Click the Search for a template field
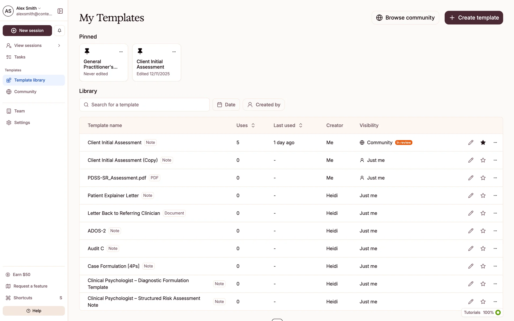The height and width of the screenshot is (321, 514). (145, 105)
